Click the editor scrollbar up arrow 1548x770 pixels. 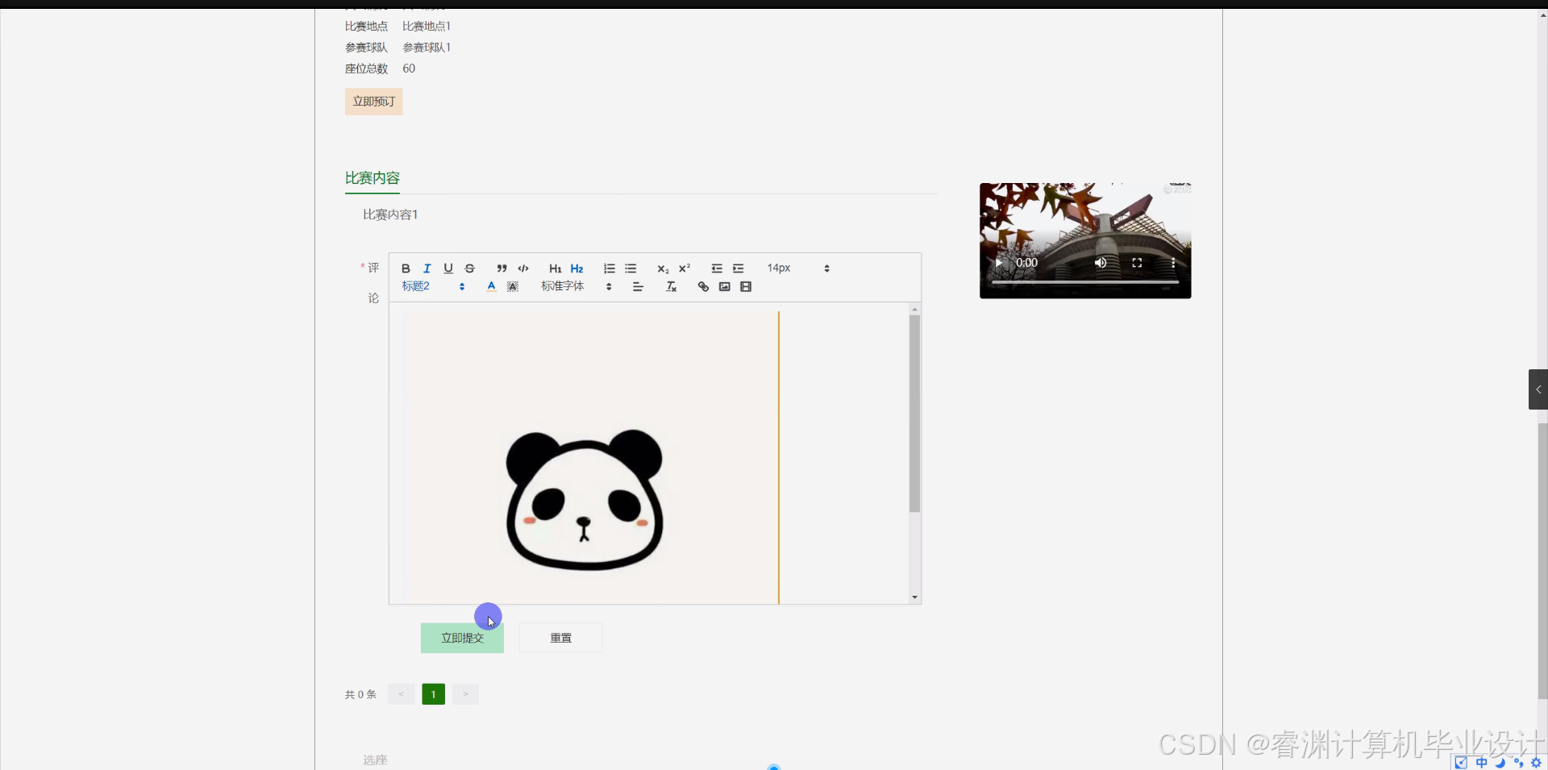pyautogui.click(x=914, y=310)
